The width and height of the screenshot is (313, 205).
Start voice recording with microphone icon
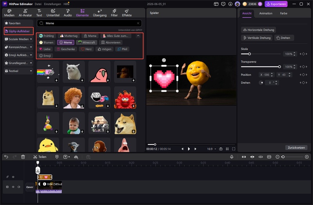tap(232, 157)
